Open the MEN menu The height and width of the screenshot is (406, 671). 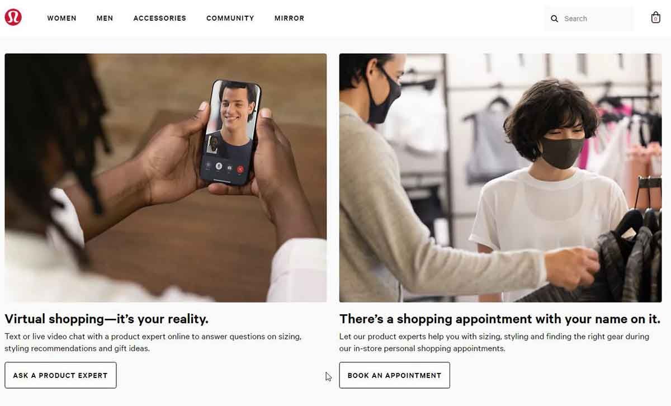(105, 18)
